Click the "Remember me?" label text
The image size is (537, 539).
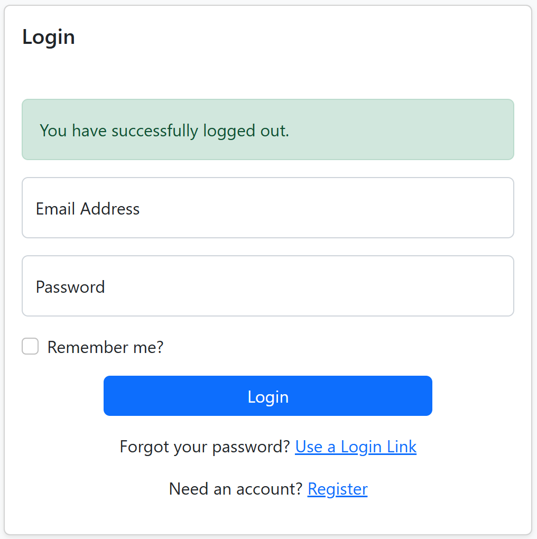[105, 347]
